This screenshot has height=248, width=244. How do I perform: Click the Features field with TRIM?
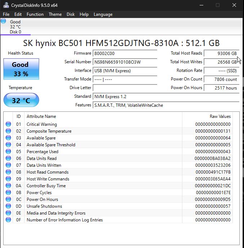166,105
